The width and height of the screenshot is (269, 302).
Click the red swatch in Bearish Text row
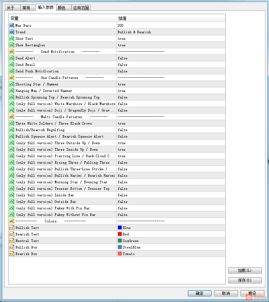120,234
